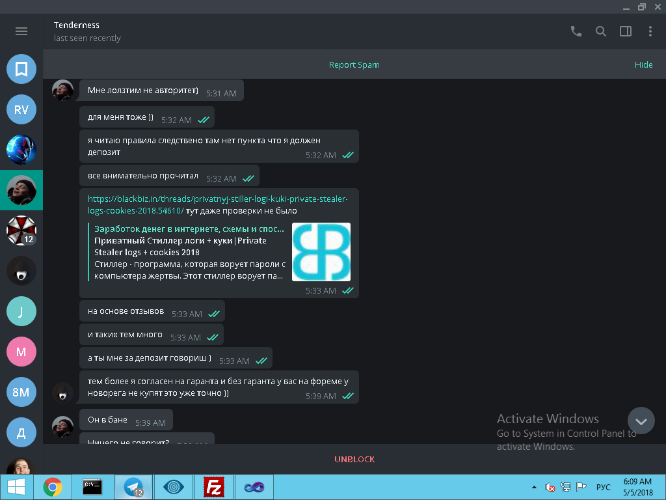
Task: Open the three-dot chat options menu
Action: (x=650, y=31)
